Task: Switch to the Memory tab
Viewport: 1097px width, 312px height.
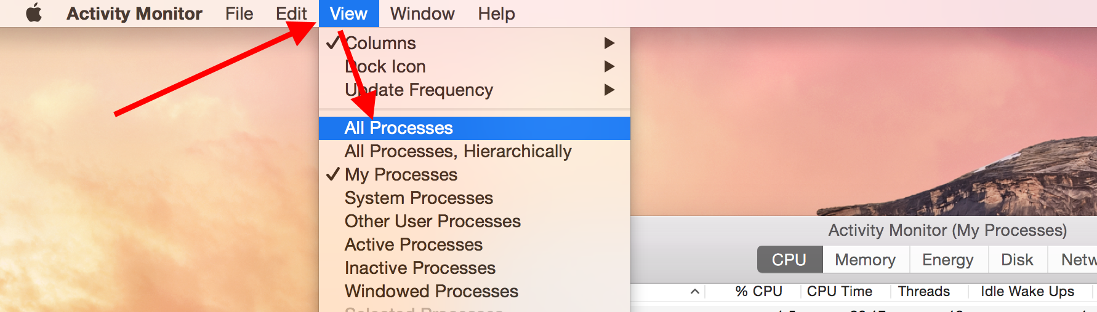Action: tap(865, 260)
